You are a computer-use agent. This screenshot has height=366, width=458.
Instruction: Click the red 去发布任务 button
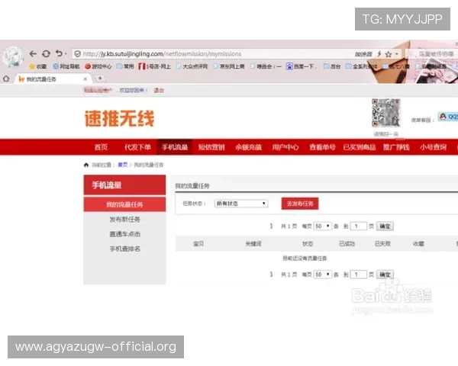point(300,204)
